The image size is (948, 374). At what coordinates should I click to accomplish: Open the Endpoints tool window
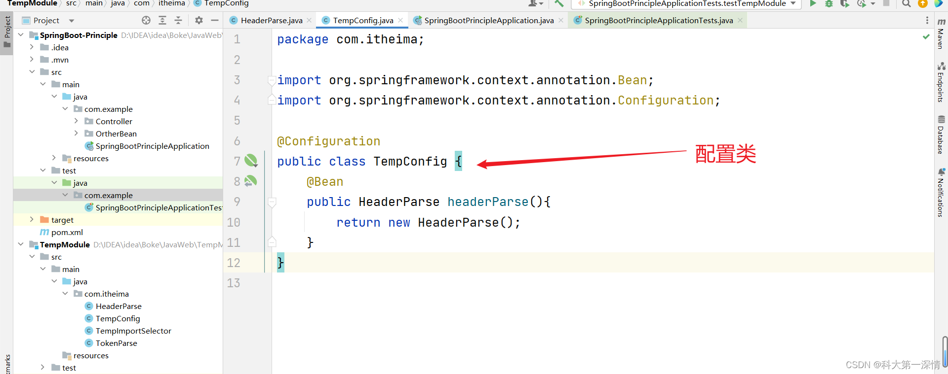tap(941, 82)
